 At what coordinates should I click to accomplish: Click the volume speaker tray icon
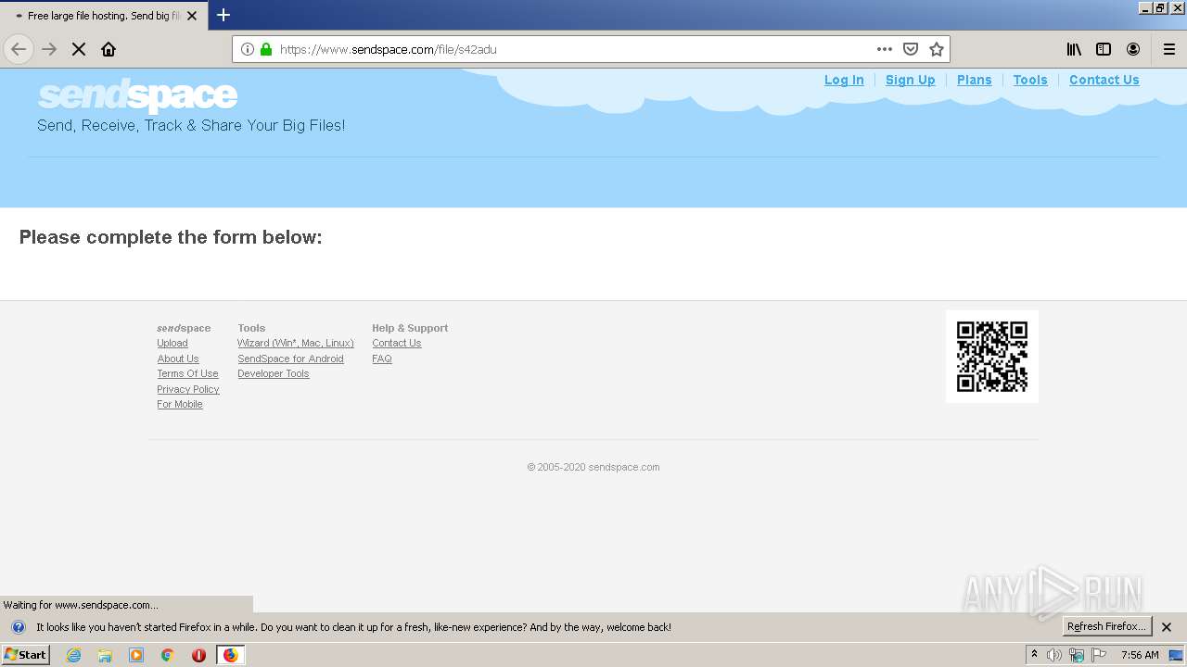click(1054, 655)
